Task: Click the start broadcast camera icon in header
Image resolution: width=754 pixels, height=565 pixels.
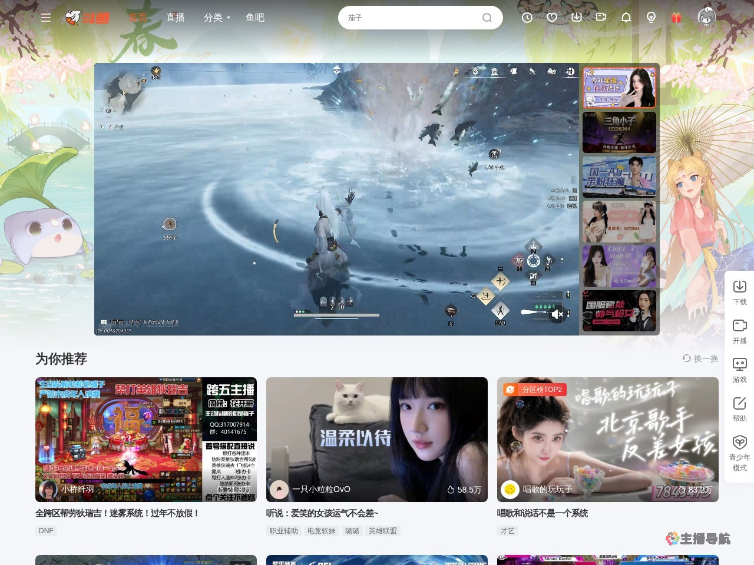Action: click(x=601, y=18)
